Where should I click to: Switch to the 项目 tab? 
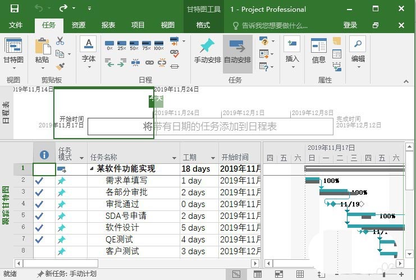138,25
